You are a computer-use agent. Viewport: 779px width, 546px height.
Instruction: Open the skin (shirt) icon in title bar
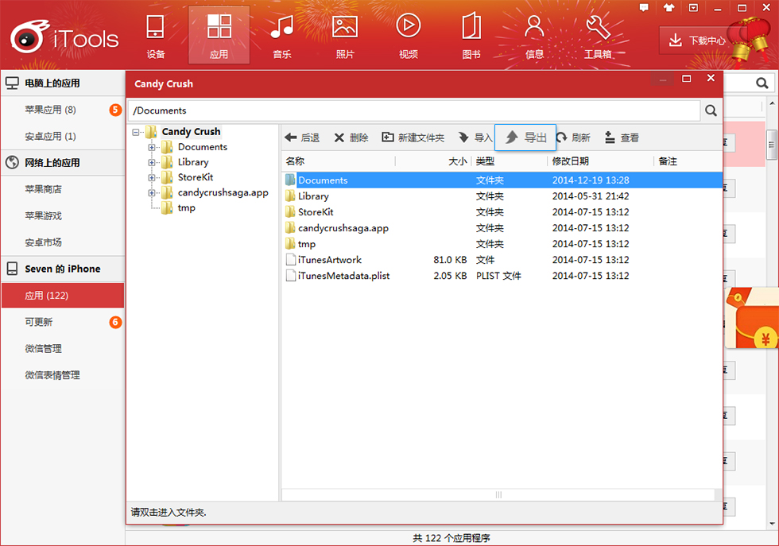pyautogui.click(x=669, y=7)
